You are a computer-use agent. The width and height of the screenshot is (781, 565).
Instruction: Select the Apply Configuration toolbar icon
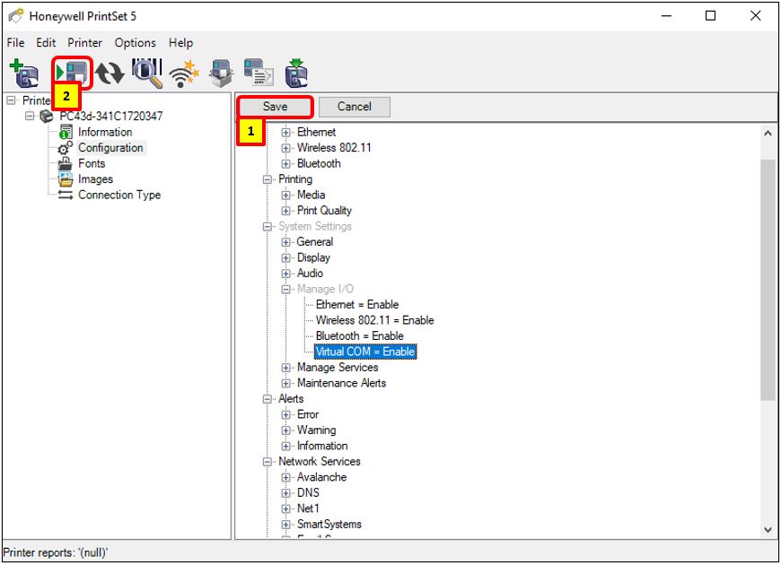pos(72,72)
